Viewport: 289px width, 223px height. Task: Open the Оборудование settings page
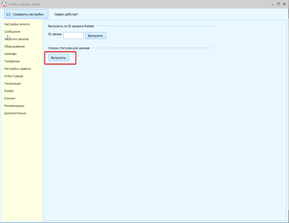[15, 46]
